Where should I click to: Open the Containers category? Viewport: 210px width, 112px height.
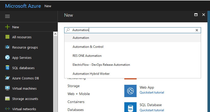coord(76,102)
